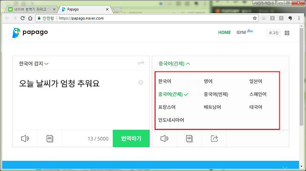The image size is (306, 171).
Task: Switch to the 네이버 번역기 파파고 tab
Action: [x=32, y=9]
